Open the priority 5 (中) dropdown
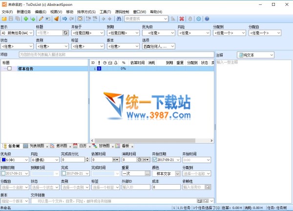 pos(15,160)
